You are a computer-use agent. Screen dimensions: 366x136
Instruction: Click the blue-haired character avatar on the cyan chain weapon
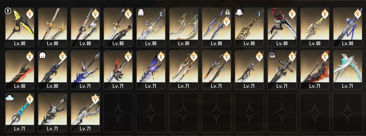[8, 98]
